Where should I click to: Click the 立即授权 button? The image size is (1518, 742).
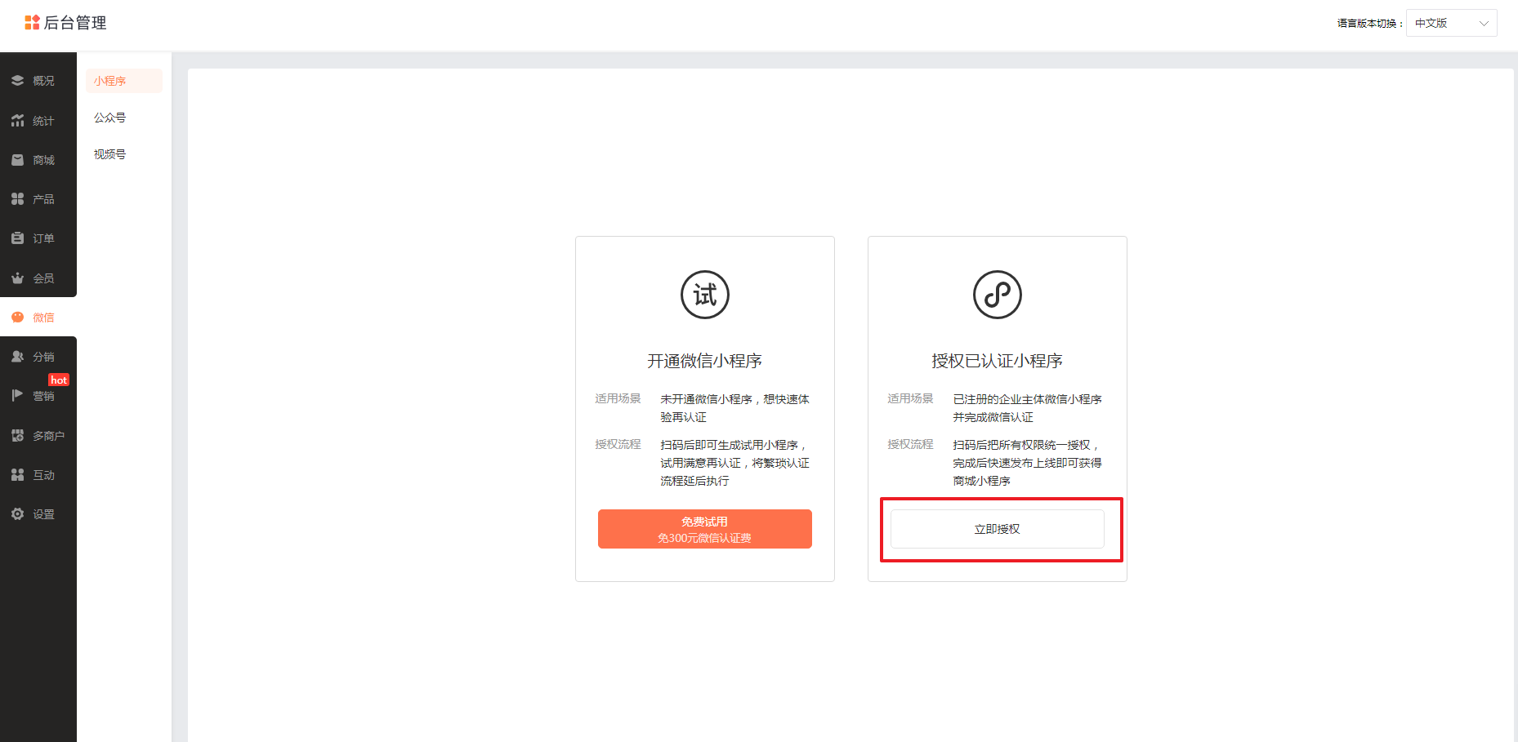998,529
